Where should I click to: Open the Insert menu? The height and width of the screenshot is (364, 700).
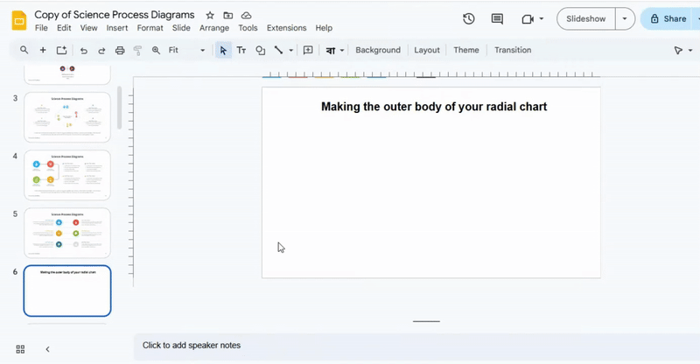click(x=117, y=28)
